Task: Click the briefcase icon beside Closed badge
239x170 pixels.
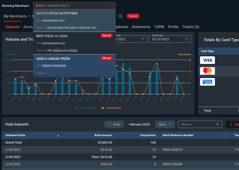Action: [x=121, y=16]
